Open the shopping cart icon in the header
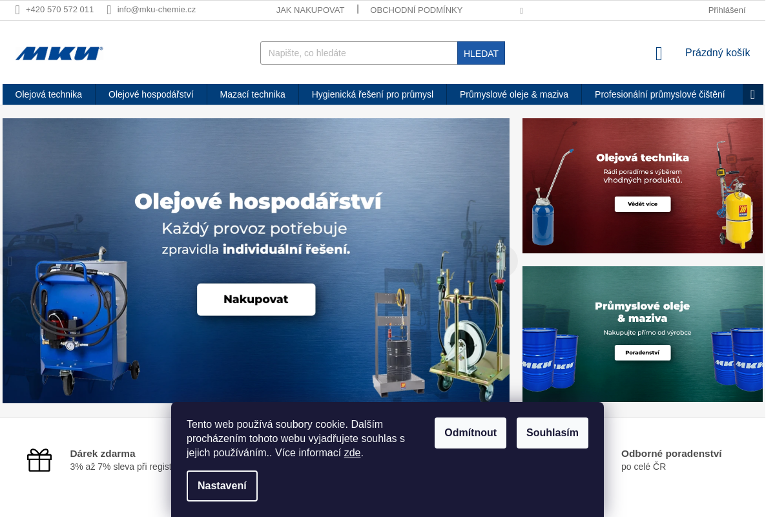Viewport: 775px width, 517px height. coord(658,54)
